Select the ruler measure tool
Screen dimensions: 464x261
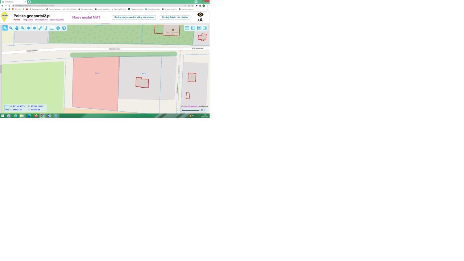coord(52,28)
